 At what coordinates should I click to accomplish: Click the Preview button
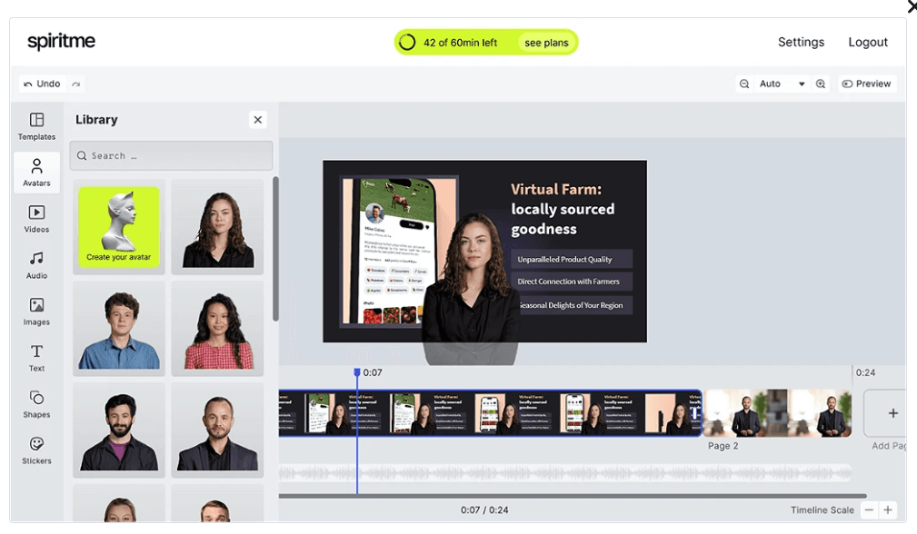pyautogui.click(x=867, y=84)
